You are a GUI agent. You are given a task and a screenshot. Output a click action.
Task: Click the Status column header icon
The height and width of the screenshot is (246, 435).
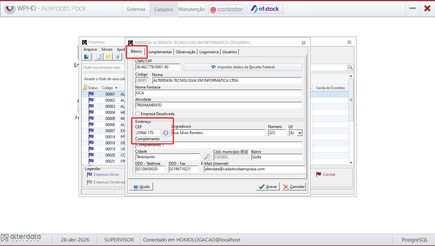coord(85,88)
